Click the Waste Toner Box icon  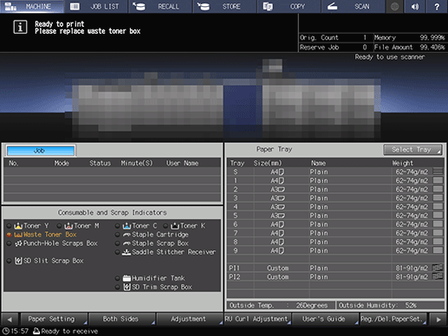pyautogui.click(x=18, y=235)
